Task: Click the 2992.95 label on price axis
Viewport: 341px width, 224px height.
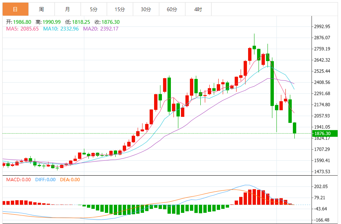Action: tap(323, 26)
